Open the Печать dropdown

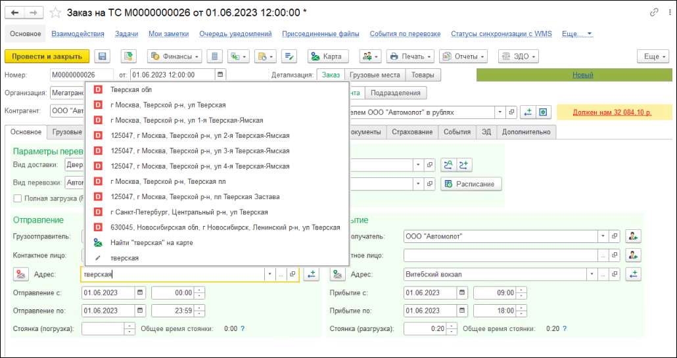[x=410, y=56]
